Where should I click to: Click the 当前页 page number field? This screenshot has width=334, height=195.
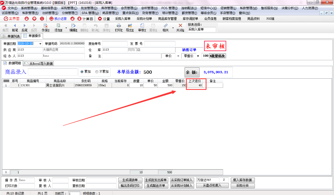pos(74,193)
